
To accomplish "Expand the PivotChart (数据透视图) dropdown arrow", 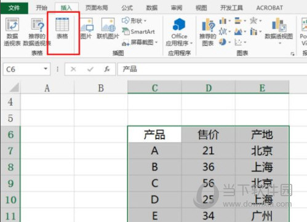I will (x=280, y=43).
